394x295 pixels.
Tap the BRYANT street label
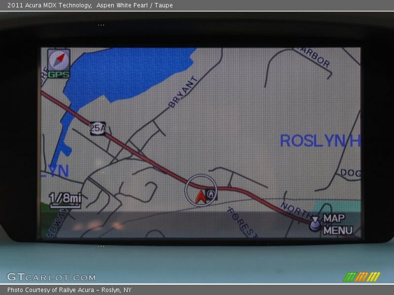pyautogui.click(x=183, y=92)
